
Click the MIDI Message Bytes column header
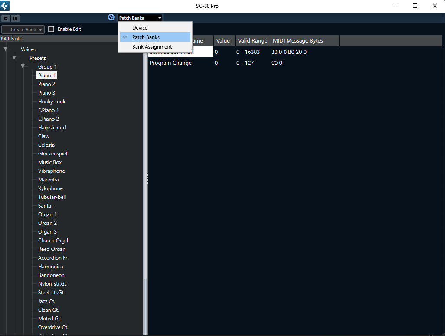(x=304, y=41)
